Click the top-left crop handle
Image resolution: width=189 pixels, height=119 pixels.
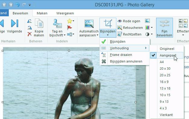click(x=3, y=51)
